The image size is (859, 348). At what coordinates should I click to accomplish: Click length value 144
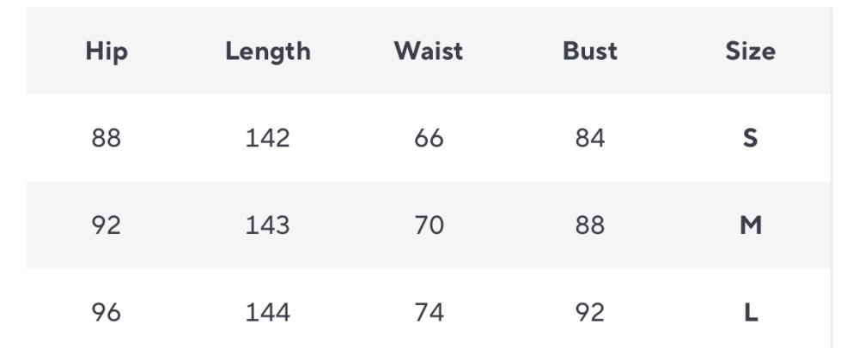pyautogui.click(x=268, y=313)
